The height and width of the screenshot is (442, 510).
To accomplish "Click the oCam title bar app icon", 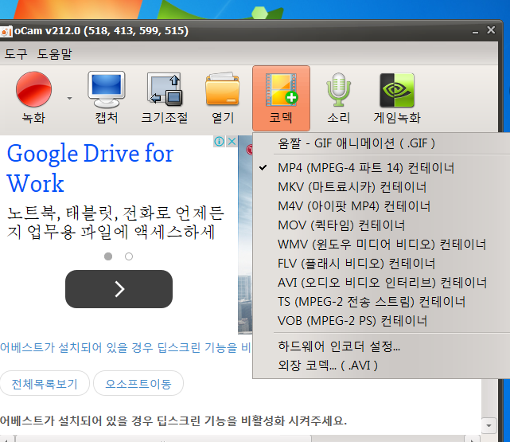I will [x=6, y=32].
